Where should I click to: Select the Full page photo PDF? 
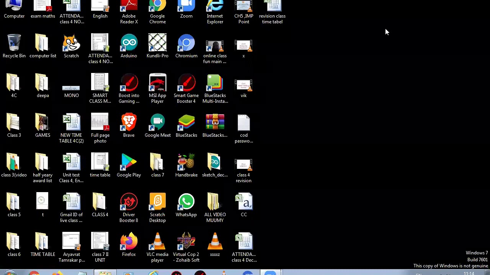tap(100, 128)
